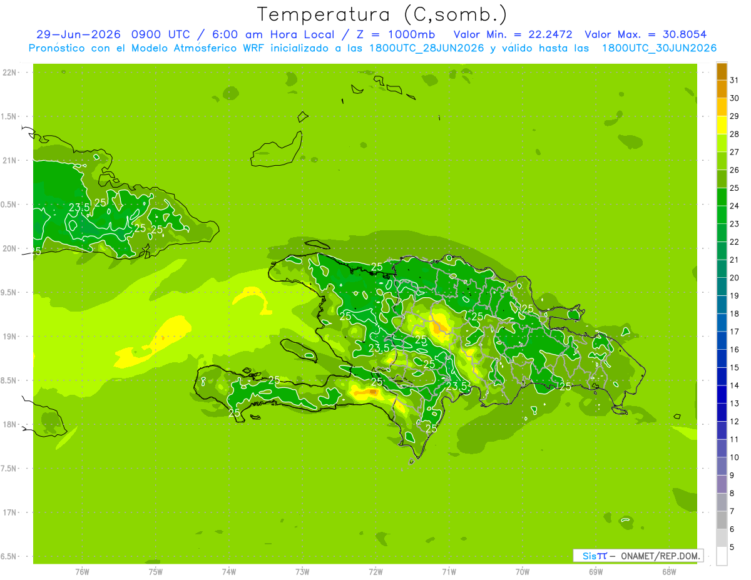Click the 18N latitude axis label
The width and height of the screenshot is (751, 580).
coord(10,424)
